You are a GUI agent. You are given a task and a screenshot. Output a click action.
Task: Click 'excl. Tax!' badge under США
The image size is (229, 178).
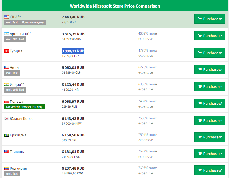(12, 22)
